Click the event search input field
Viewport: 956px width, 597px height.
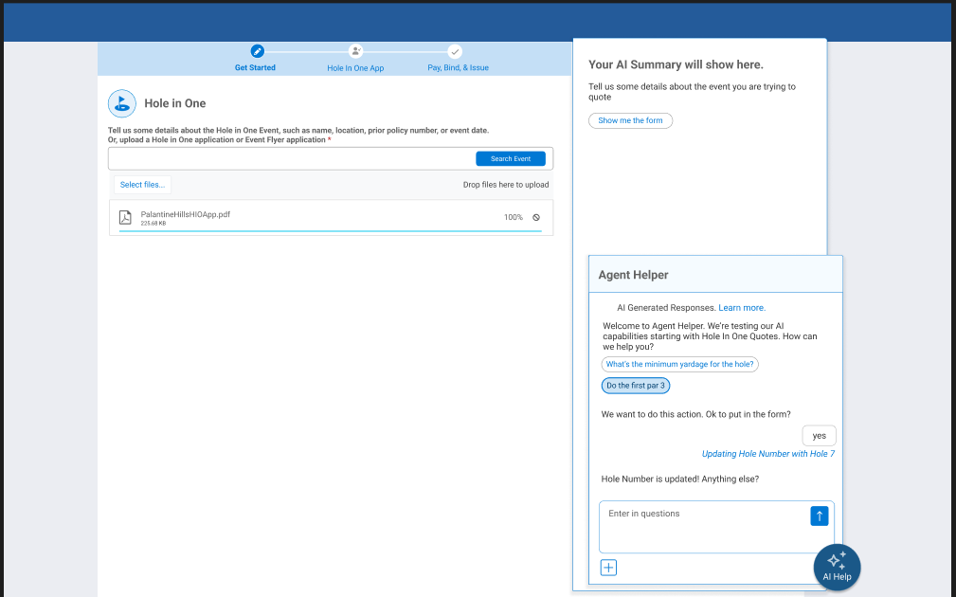pos(284,158)
